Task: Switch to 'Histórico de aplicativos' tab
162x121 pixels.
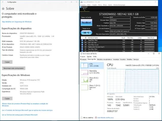Action: click(105, 59)
